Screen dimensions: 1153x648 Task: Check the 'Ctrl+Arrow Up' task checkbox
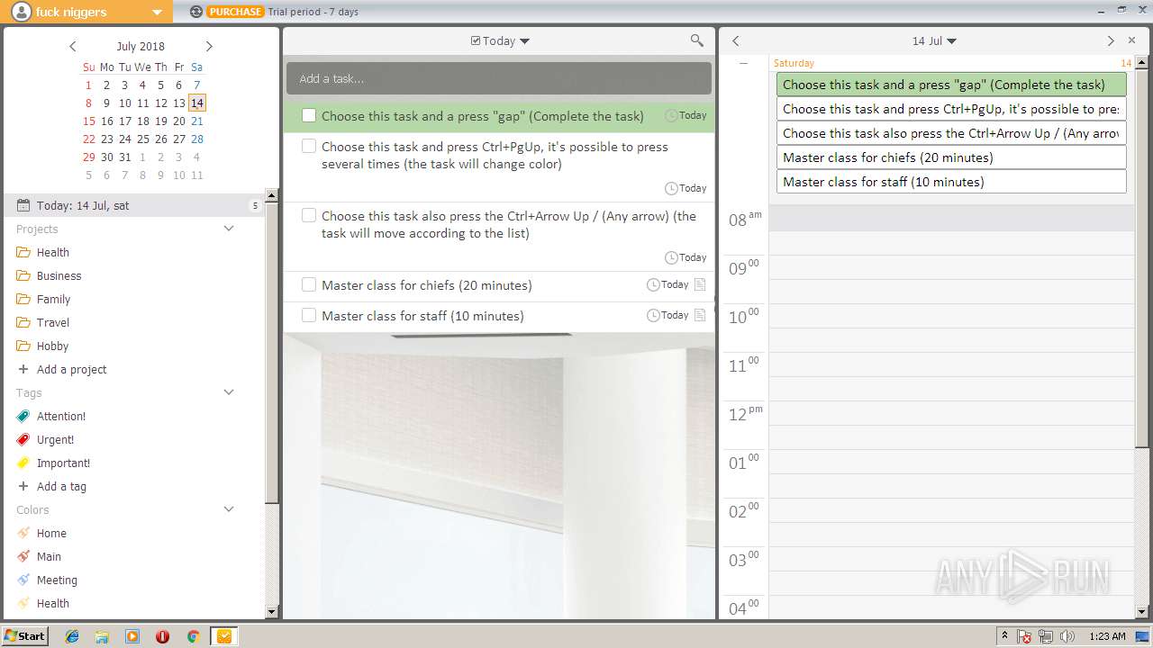coord(309,215)
